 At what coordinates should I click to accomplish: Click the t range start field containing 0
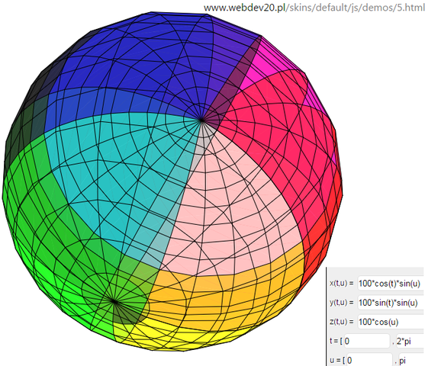[x=367, y=341]
